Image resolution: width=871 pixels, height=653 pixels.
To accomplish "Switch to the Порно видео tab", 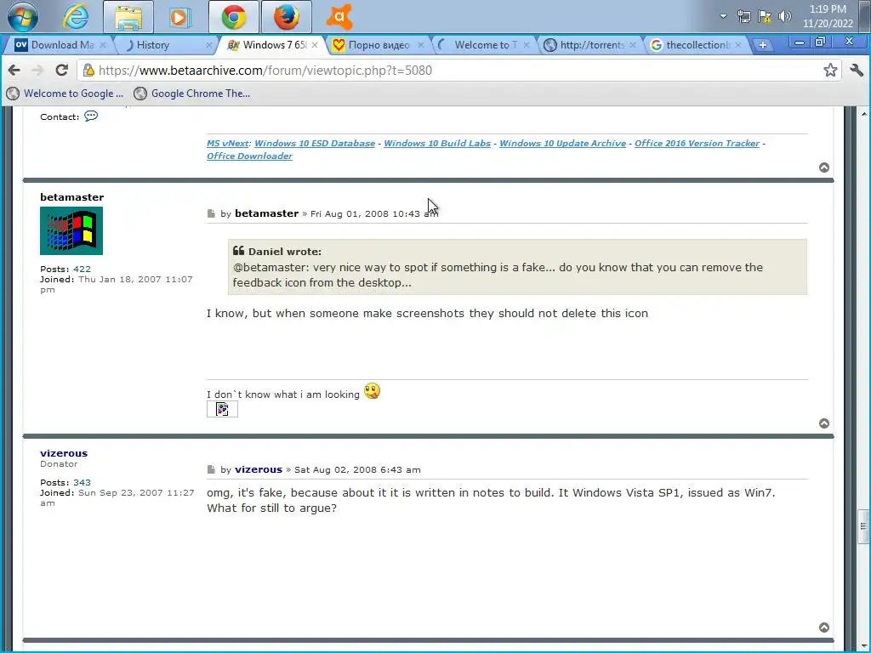I will pyautogui.click(x=378, y=45).
